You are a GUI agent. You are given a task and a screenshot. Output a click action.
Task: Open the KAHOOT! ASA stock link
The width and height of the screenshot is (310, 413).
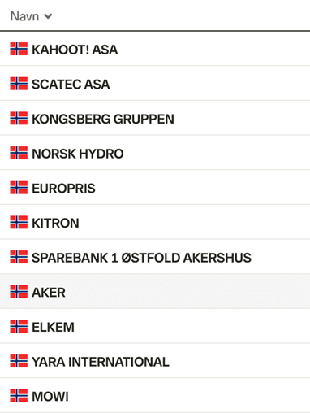coord(75,50)
